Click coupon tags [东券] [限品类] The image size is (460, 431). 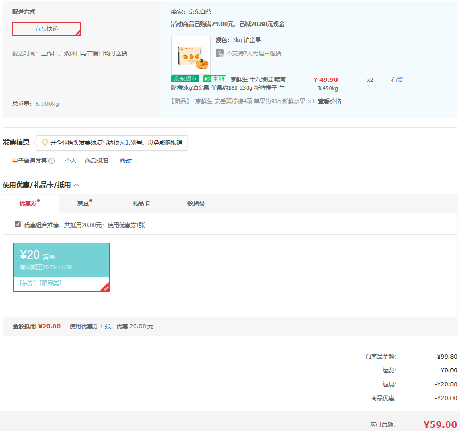click(40, 283)
